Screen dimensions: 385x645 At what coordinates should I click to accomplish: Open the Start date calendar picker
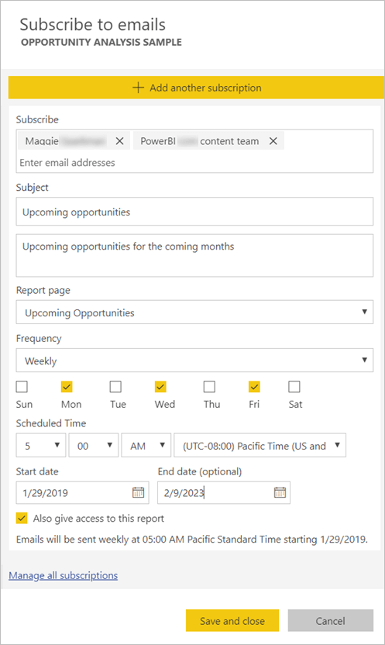[x=138, y=492]
